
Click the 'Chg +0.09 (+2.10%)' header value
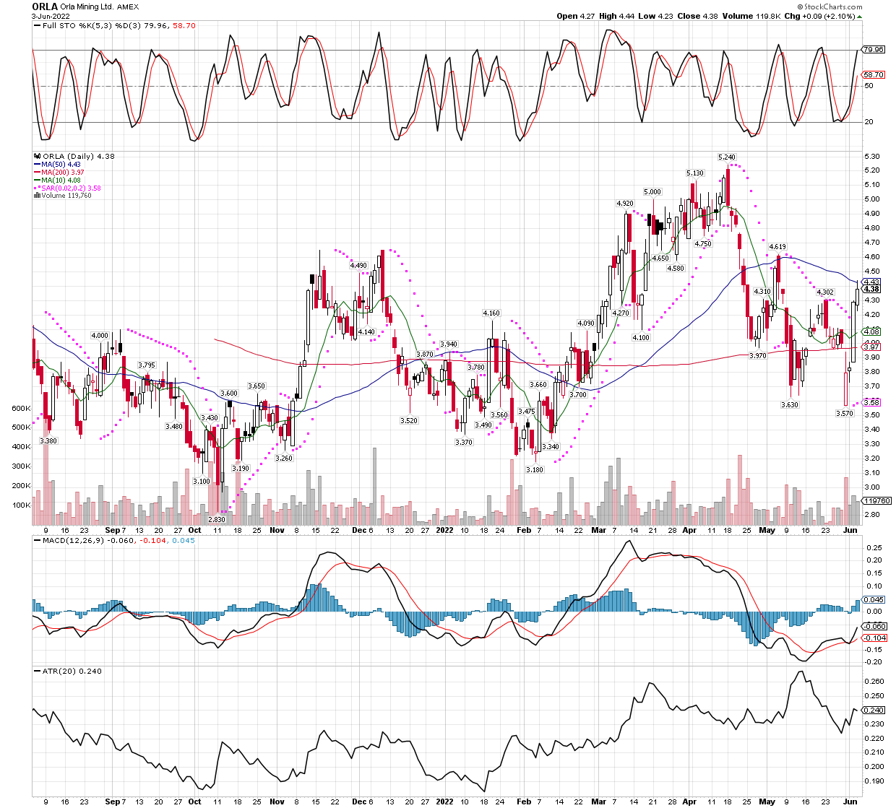819,16
